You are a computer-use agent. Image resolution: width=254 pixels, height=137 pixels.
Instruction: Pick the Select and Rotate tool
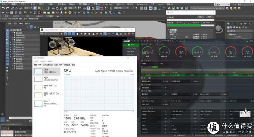pyautogui.click(x=57, y=8)
